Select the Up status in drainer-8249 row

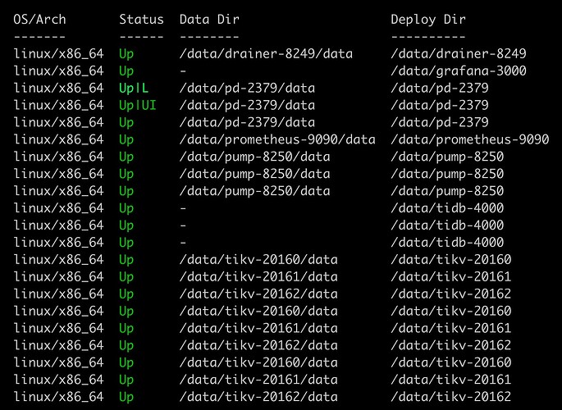(x=126, y=54)
